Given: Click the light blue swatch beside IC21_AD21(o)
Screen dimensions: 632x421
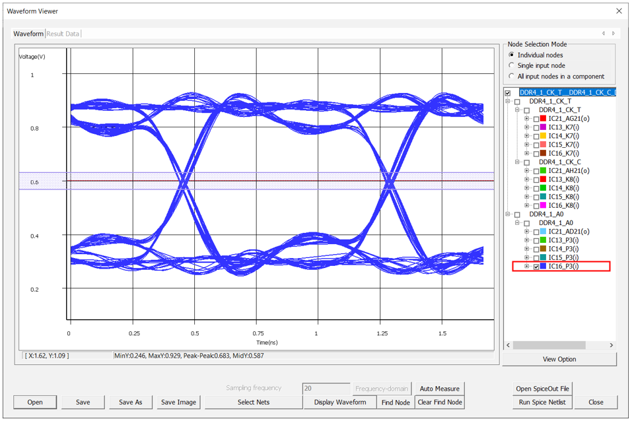Looking at the screenshot, I should (544, 232).
